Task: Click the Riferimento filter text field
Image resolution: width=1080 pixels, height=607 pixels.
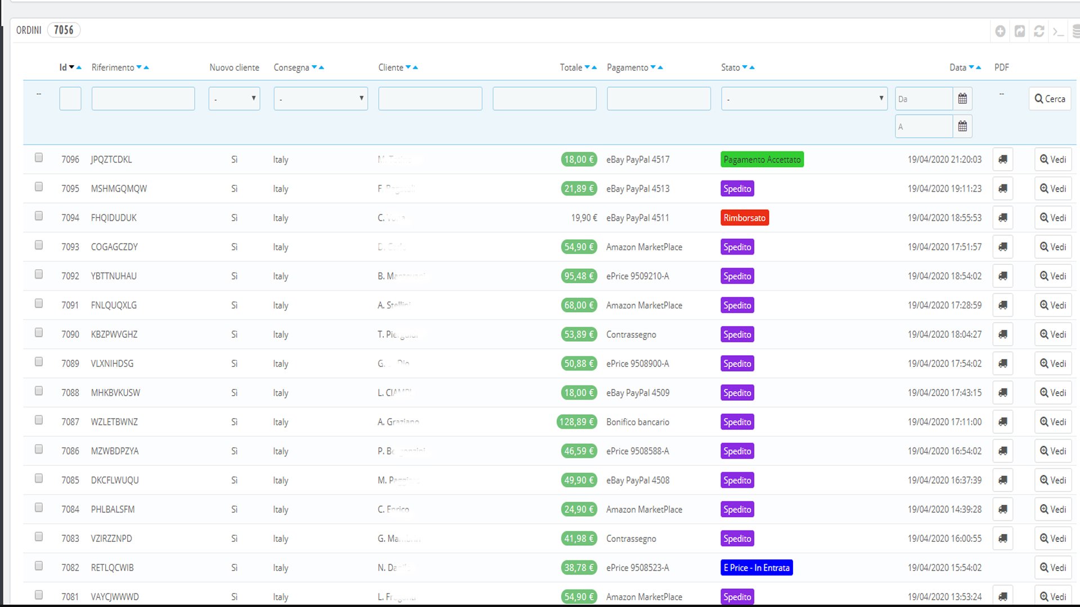Action: click(143, 99)
